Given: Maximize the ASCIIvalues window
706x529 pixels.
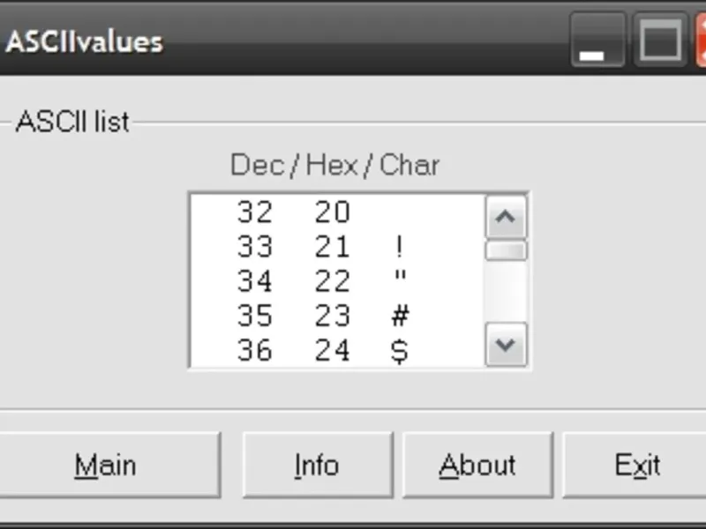Looking at the screenshot, I should click(x=659, y=41).
